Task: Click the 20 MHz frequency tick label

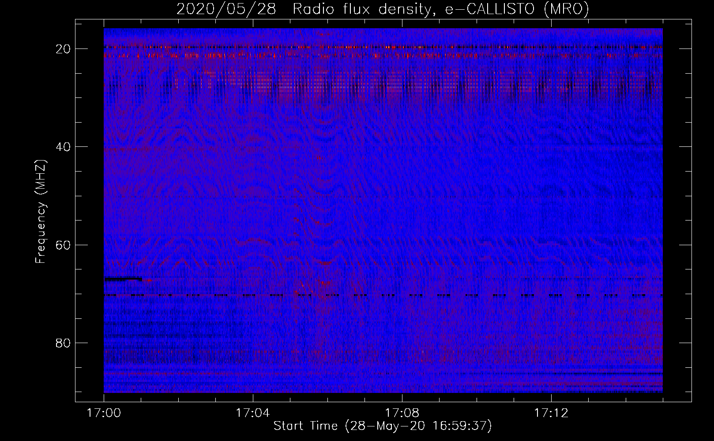Action: (x=64, y=49)
